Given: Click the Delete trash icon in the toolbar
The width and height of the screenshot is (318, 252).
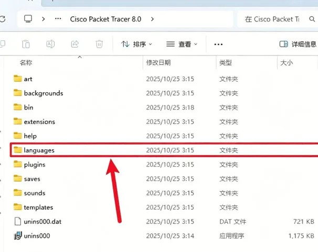Looking at the screenshot, I should pos(99,44).
